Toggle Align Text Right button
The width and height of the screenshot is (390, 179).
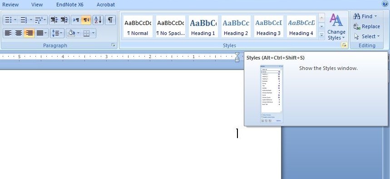tap(30, 33)
